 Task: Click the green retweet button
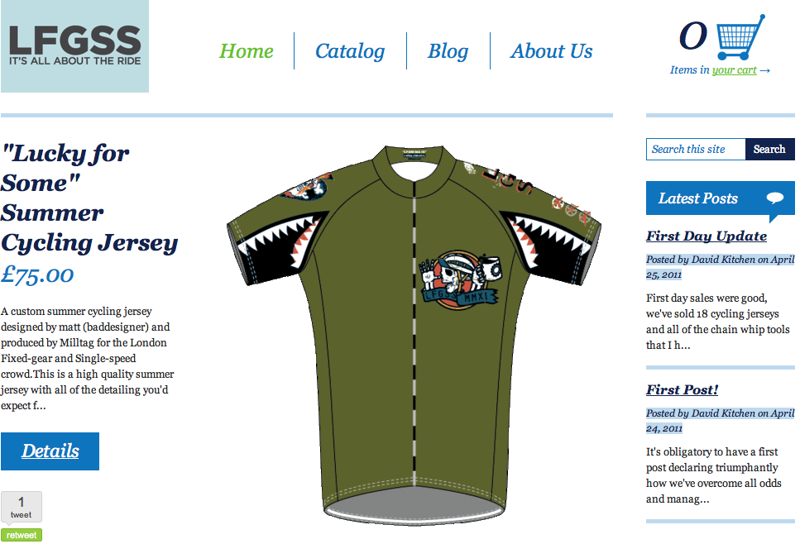click(x=22, y=535)
